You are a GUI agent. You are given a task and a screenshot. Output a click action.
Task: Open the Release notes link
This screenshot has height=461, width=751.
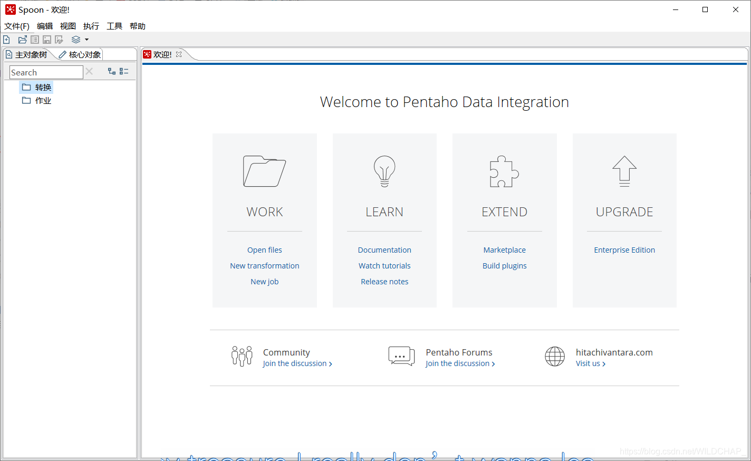pyautogui.click(x=384, y=282)
